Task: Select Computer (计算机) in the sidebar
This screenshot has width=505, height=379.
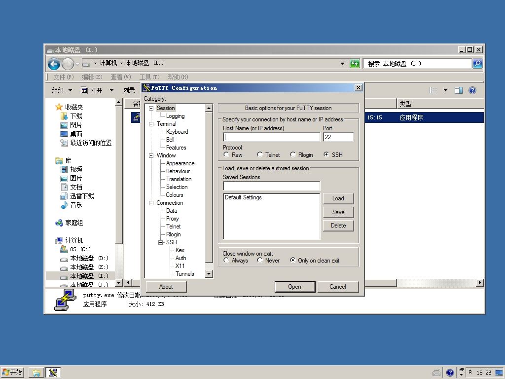Action: pos(69,240)
